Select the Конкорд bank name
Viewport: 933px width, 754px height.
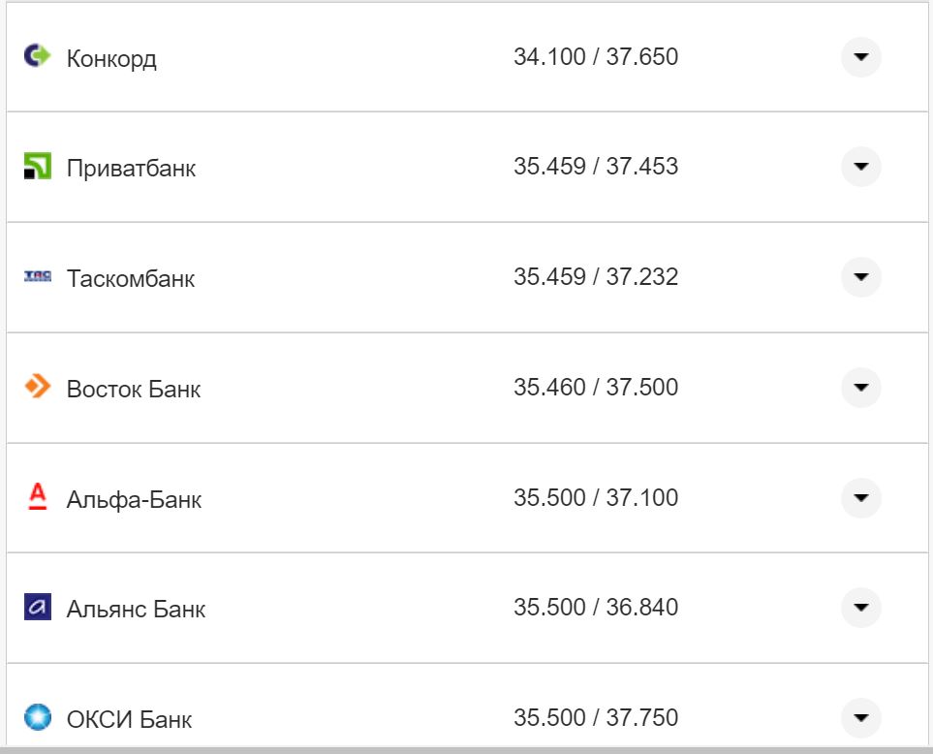click(x=111, y=59)
